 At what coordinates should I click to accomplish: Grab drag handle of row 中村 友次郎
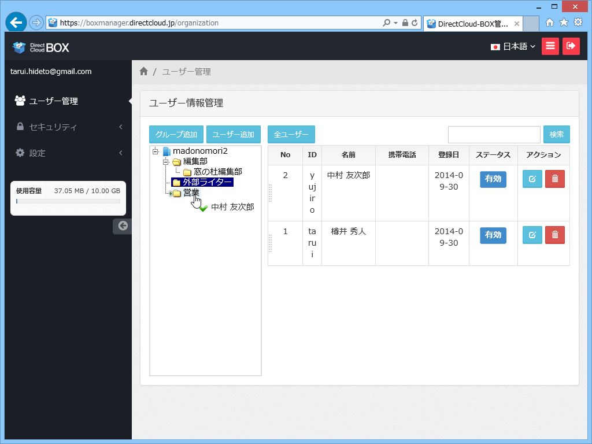click(270, 193)
